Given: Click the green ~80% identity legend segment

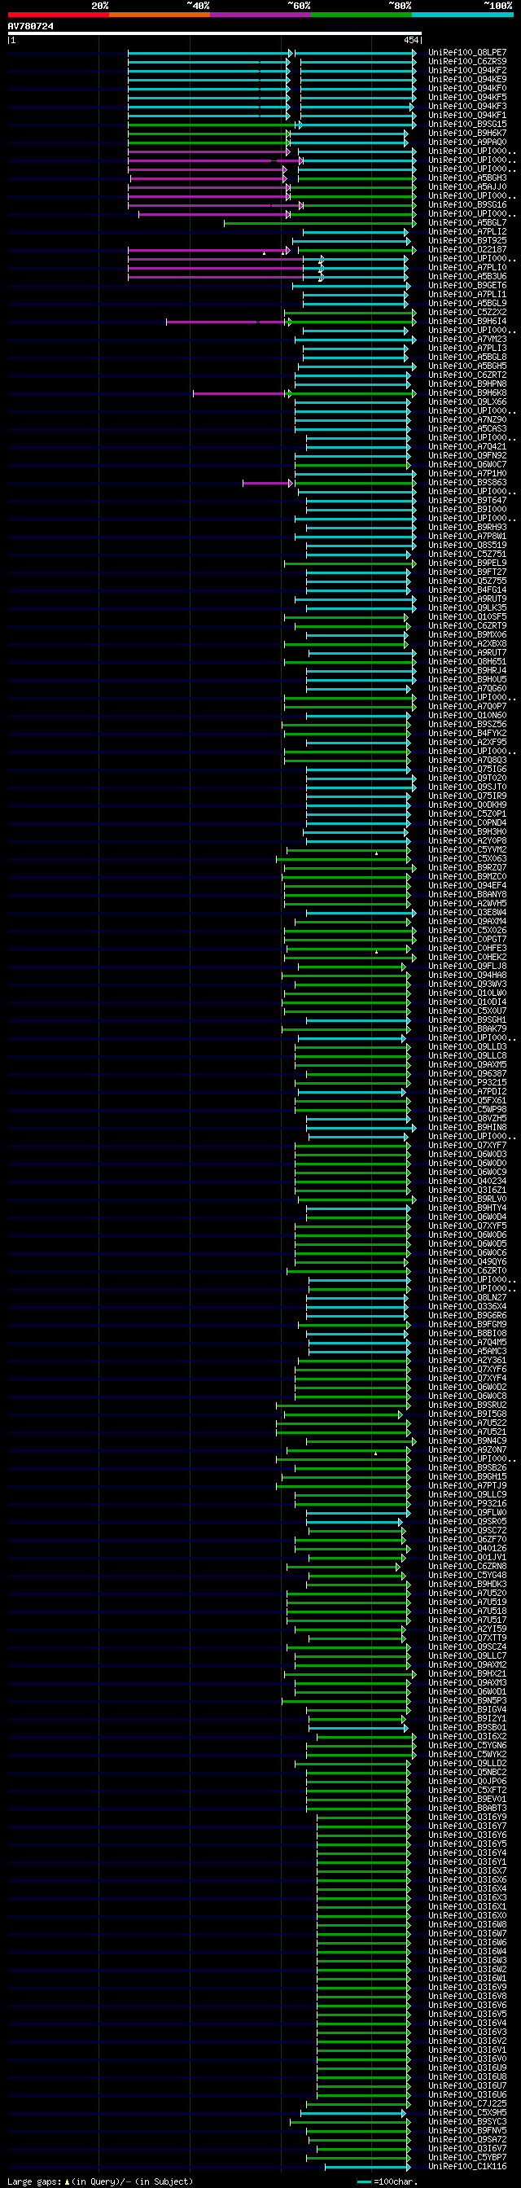Looking at the screenshot, I should [x=361, y=15].
